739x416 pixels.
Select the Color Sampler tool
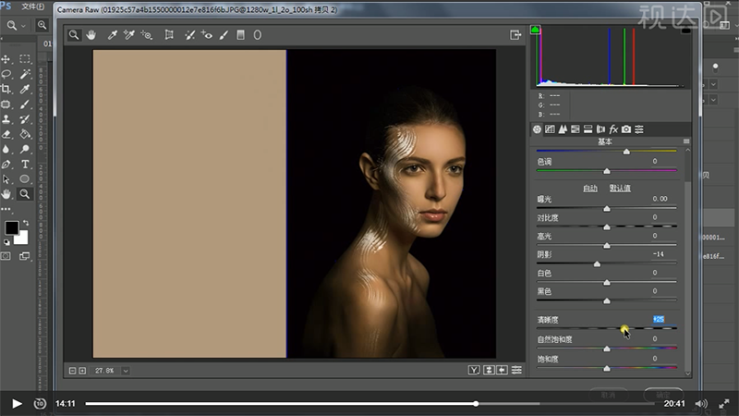point(128,35)
